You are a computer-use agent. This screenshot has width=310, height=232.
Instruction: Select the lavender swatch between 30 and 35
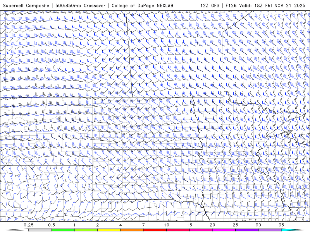point(270,230)
